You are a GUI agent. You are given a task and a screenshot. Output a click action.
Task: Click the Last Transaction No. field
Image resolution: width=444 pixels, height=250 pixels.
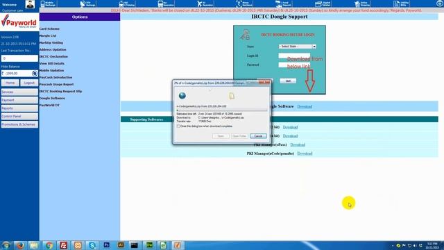click(x=19, y=58)
